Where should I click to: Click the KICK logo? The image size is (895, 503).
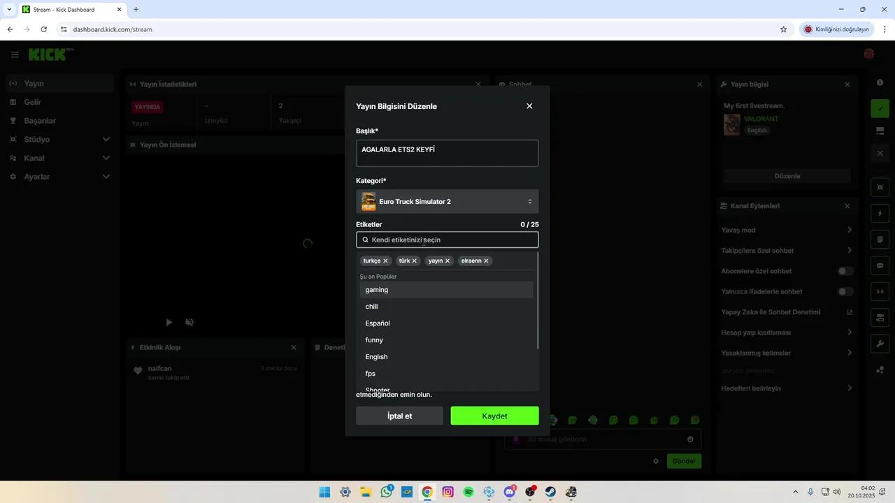pos(46,54)
